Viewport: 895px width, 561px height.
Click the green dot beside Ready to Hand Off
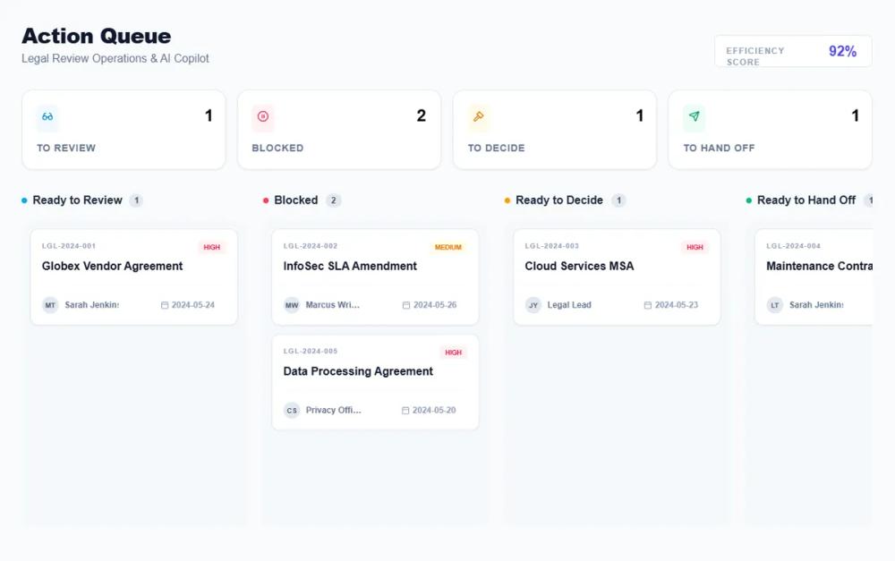tap(749, 200)
